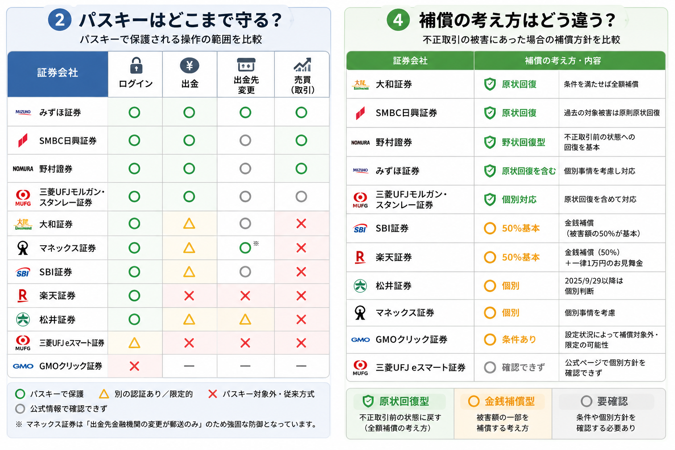Screen dimensions: 675x450
Task: Click the login padlock icon
Action: click(136, 65)
